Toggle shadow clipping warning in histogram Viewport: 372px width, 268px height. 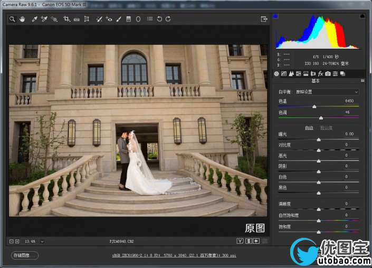(276, 16)
